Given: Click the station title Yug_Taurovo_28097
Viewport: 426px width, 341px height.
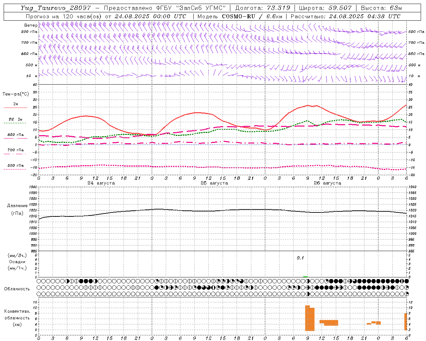Looking at the screenshot, I should pos(56,8).
